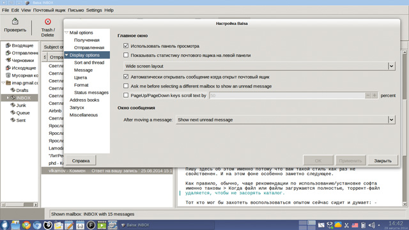Open the Drafts folder icon
The height and width of the screenshot is (230, 409).
click(13, 90)
